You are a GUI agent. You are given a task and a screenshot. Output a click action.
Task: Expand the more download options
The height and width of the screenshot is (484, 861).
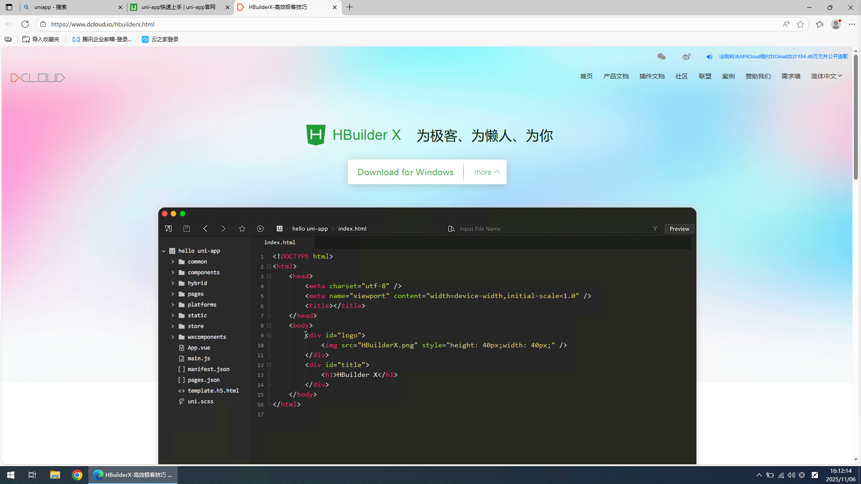(486, 172)
